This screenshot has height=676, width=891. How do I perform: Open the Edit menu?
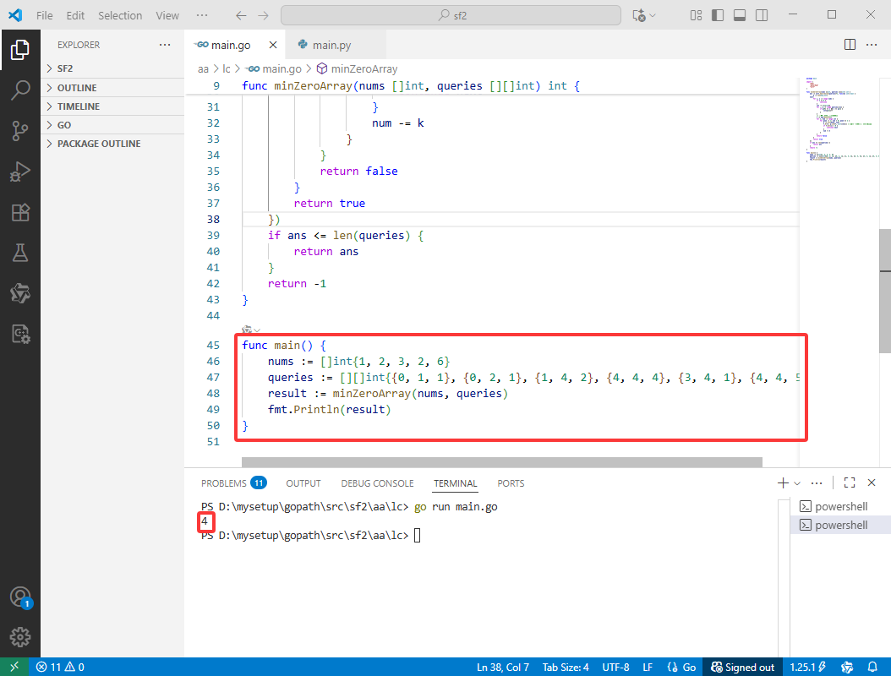tap(75, 15)
